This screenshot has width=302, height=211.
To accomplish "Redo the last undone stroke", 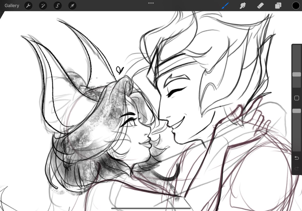I will (296, 168).
